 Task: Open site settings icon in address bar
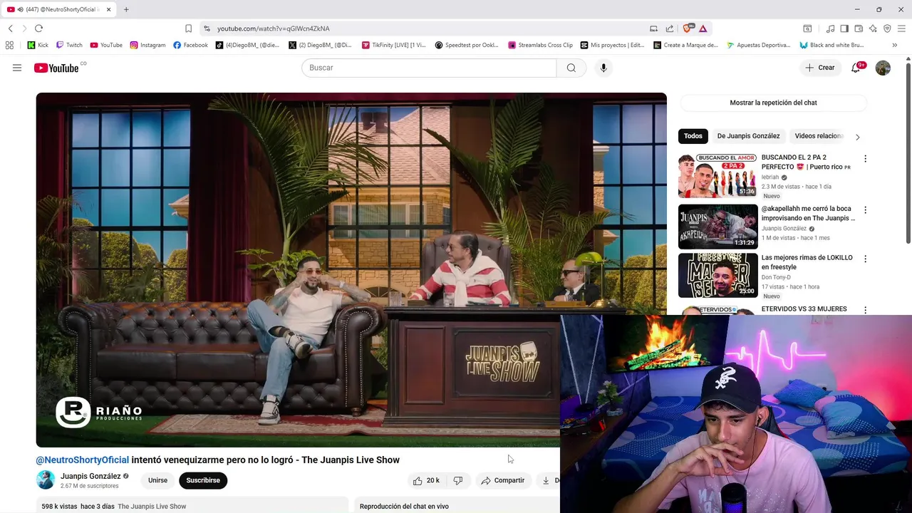pos(207,28)
